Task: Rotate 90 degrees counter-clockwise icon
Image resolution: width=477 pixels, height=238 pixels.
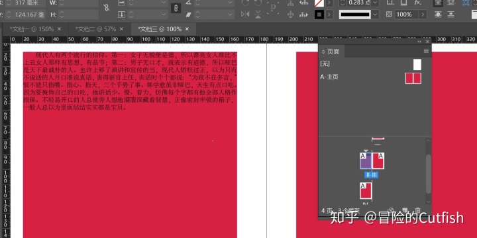Action: [258, 3]
